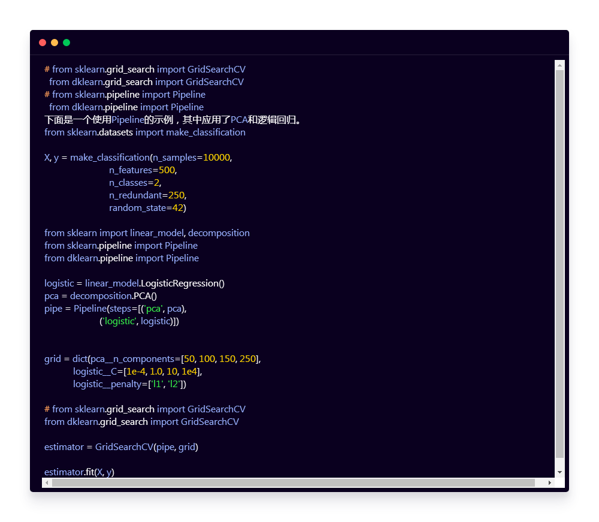Click 'from sklearn.datasets import make_classification' line
Screen dimensions: 599x522
(145, 132)
